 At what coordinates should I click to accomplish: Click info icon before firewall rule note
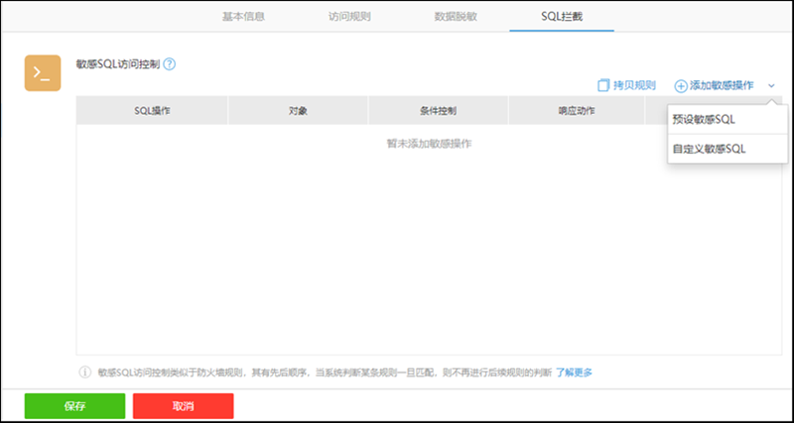click(84, 372)
